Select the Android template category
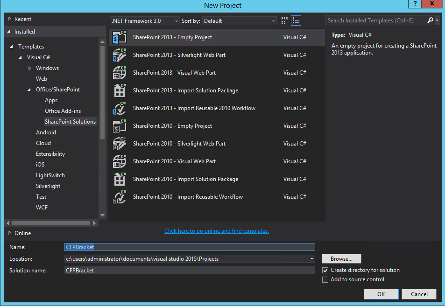The image size is (445, 306). pyautogui.click(x=46, y=132)
